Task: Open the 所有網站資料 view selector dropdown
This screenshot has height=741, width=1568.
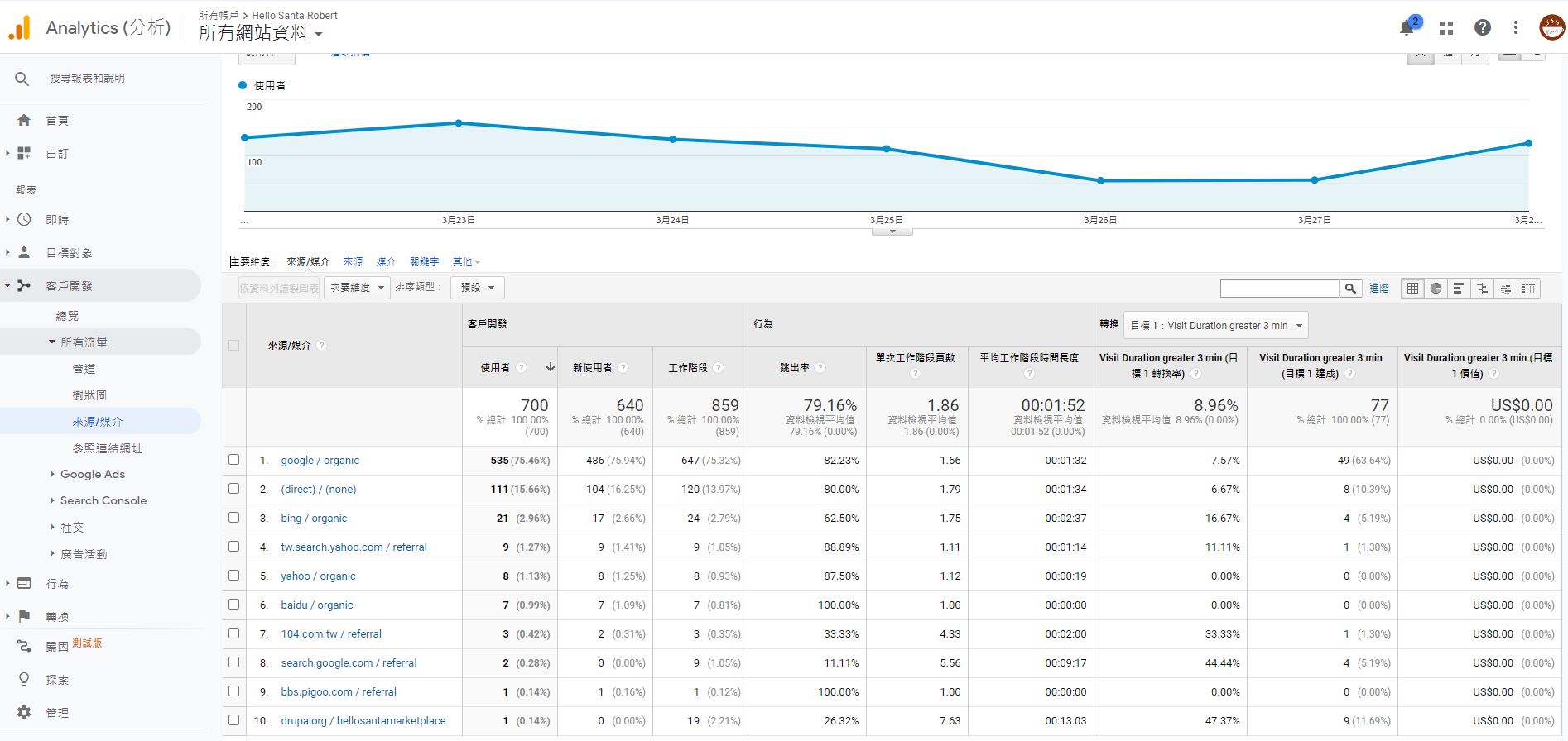Action: [x=261, y=33]
